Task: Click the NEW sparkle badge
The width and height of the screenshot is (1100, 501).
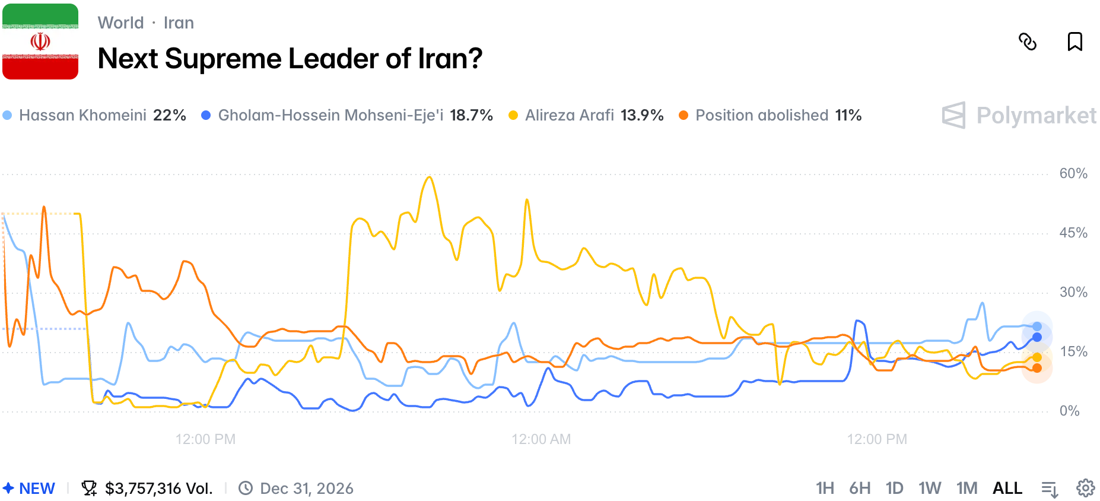Action: point(28,488)
